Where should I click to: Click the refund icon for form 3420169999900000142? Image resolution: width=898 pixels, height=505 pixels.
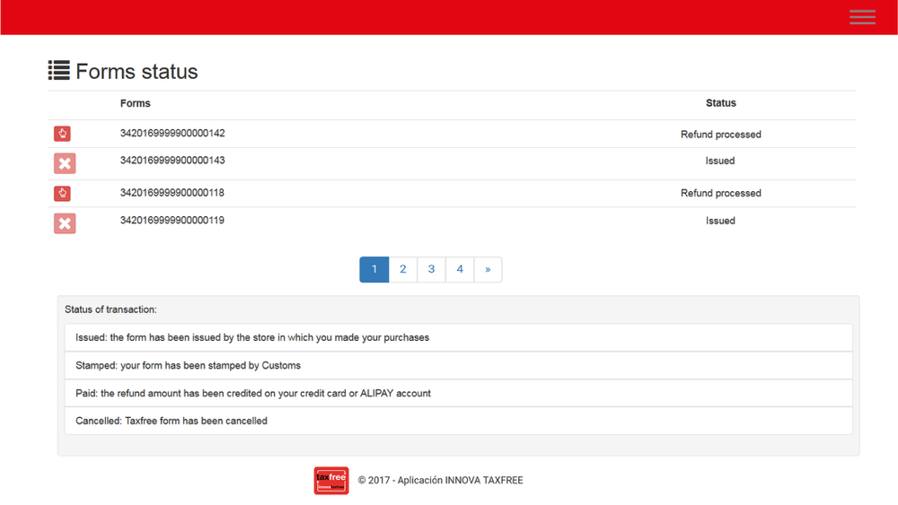coord(63,134)
